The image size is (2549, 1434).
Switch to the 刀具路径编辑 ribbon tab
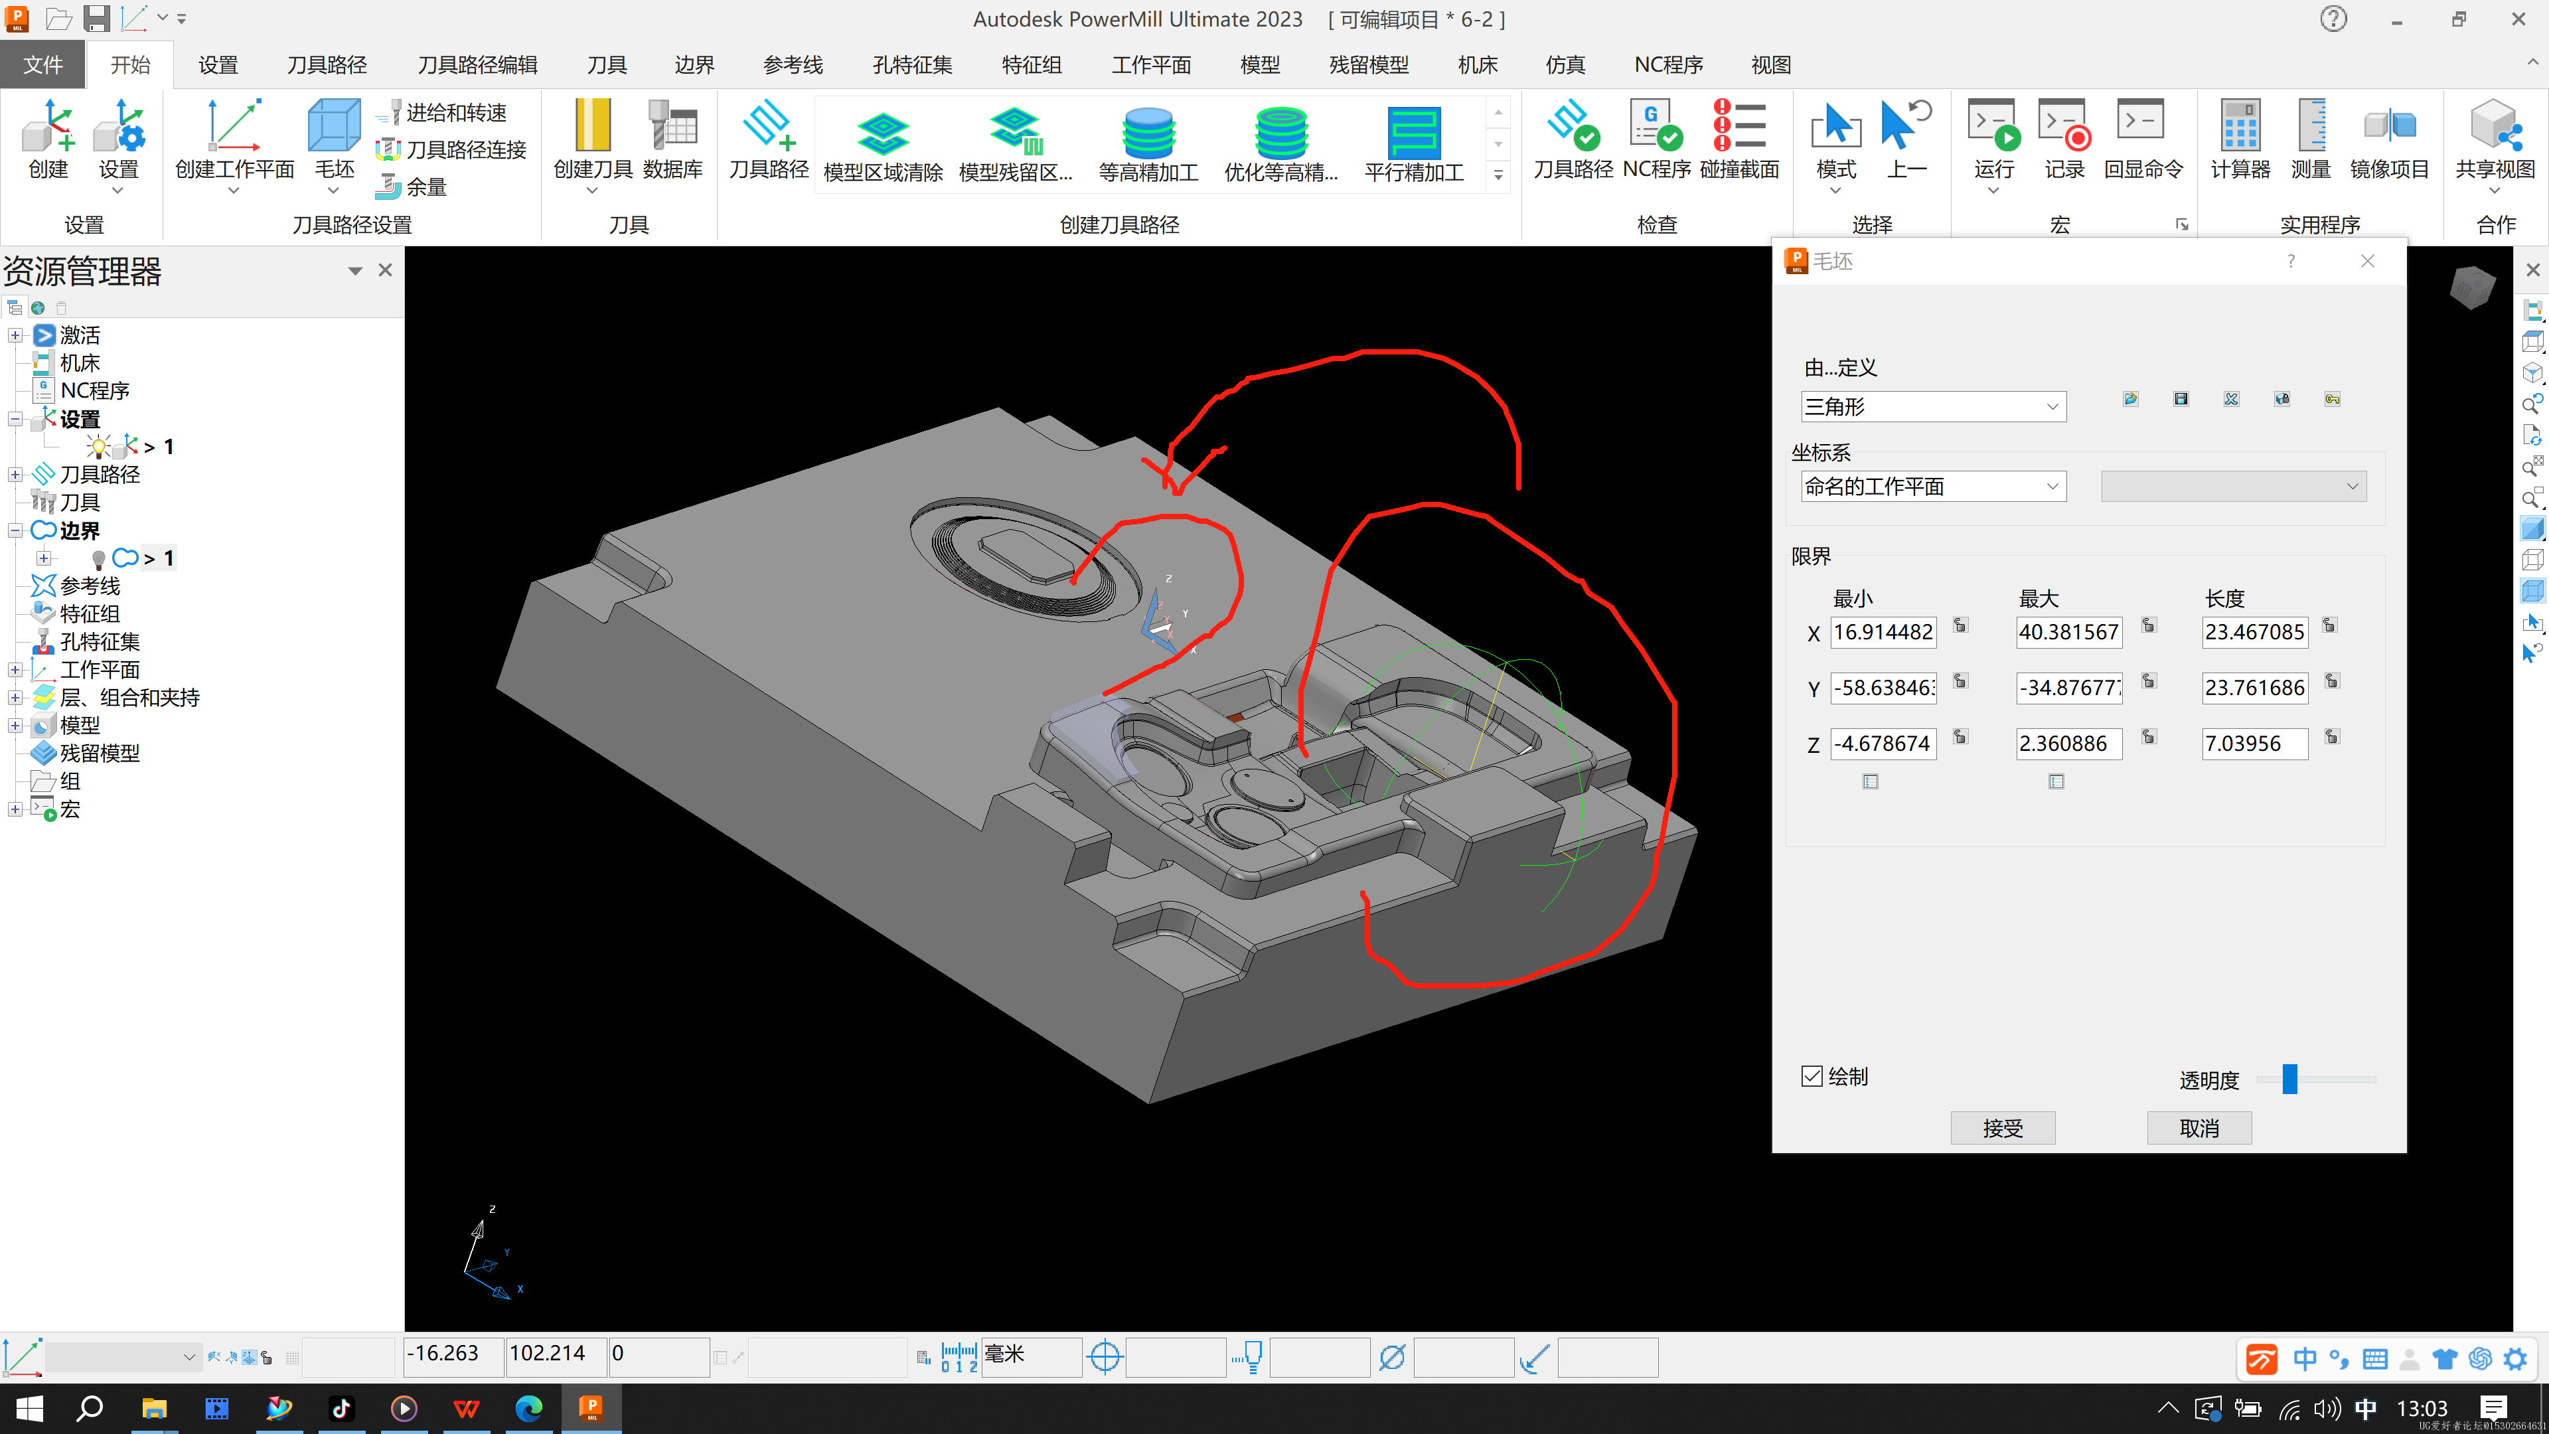477,64
